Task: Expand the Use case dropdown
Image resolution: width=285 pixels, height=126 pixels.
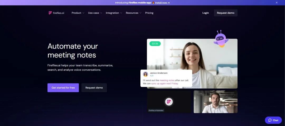Action: [x=95, y=13]
